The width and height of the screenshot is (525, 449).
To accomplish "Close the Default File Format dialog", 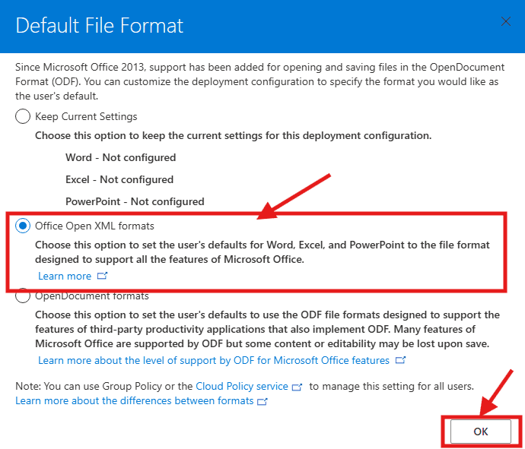I will pyautogui.click(x=506, y=22).
